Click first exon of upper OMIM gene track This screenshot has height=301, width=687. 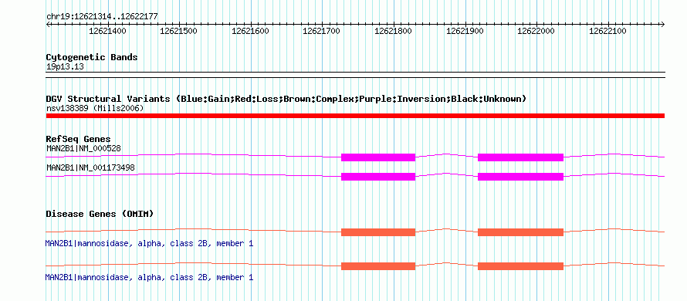coord(378,232)
